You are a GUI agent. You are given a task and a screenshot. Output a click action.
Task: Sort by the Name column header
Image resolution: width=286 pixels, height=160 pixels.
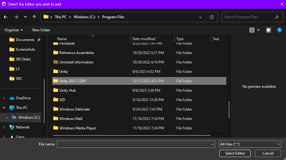point(62,39)
